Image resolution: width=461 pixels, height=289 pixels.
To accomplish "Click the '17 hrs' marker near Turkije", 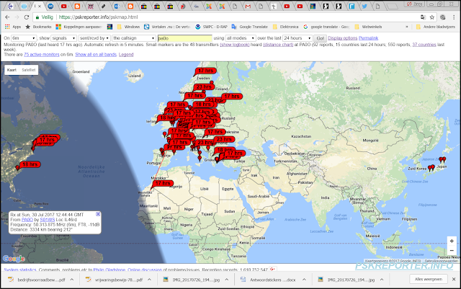I will (x=235, y=154).
